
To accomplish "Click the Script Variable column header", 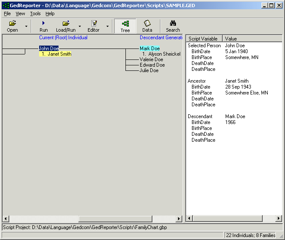I will tap(204, 39).
